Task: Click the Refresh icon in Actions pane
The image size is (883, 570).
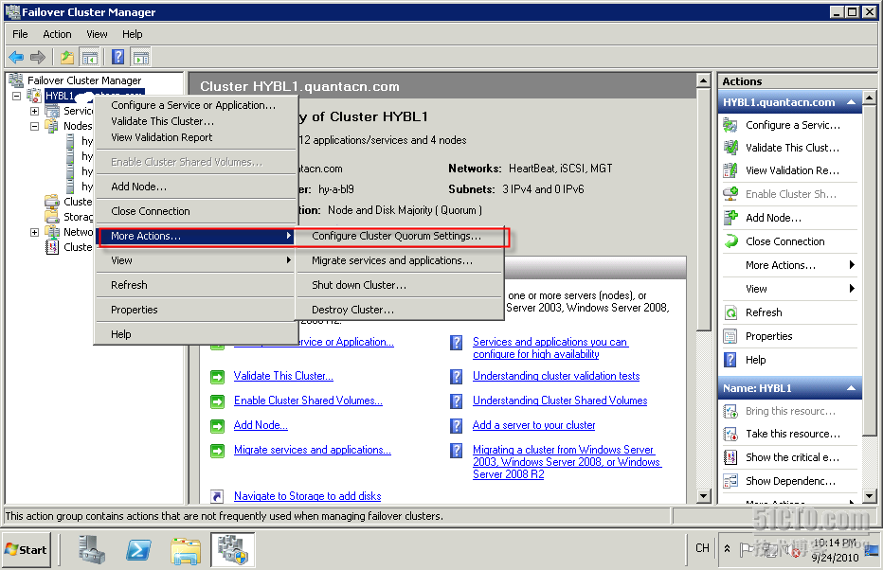Action: 730,312
